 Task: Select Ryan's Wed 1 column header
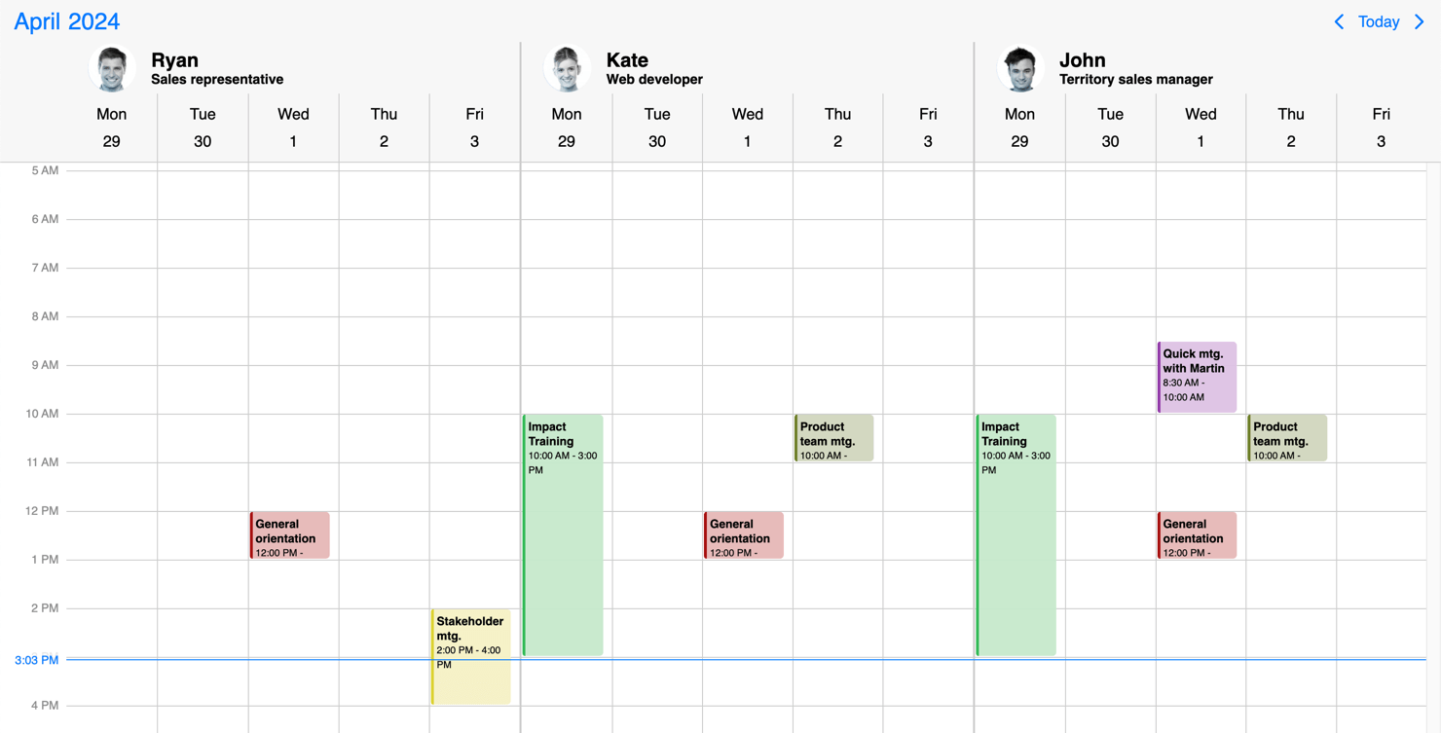coord(293,128)
